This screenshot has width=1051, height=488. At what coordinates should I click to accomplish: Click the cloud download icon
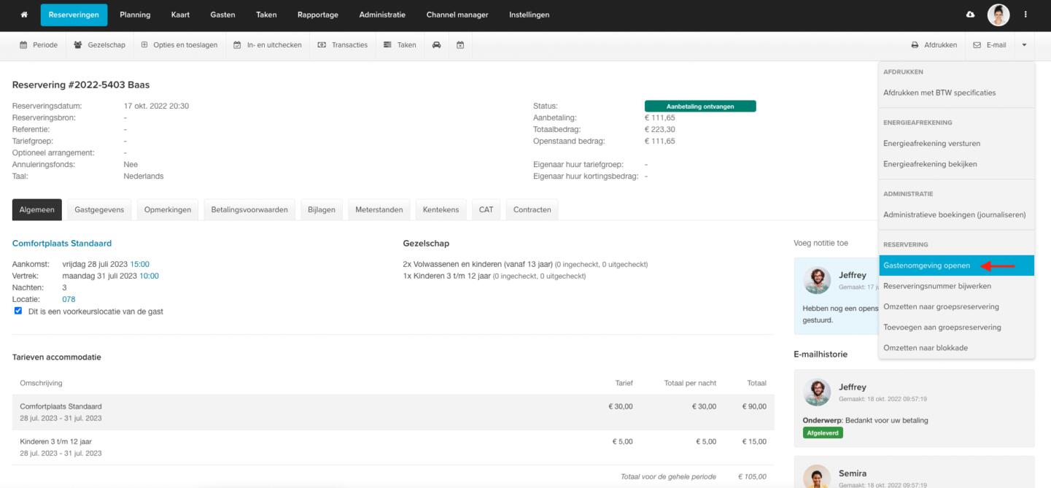pos(970,15)
